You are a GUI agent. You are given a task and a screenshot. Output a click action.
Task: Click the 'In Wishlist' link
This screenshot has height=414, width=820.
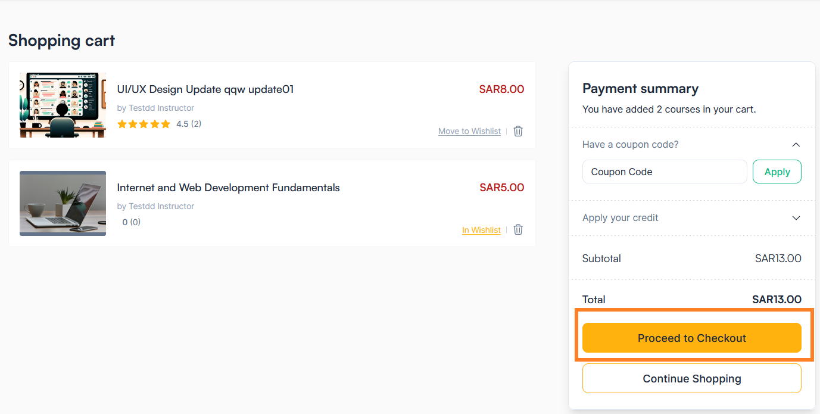[481, 230]
